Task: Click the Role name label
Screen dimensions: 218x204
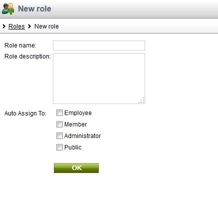Action: [x=20, y=45]
